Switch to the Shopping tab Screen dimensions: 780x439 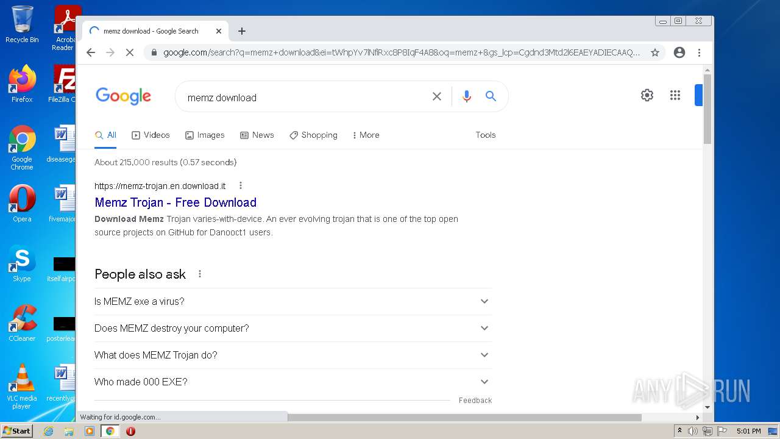coord(313,135)
